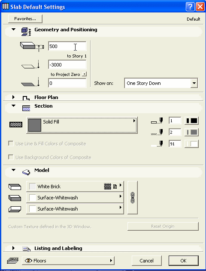This screenshot has width=206, height=271.
Task: Click the chain link materials icon
Action: 133,198
